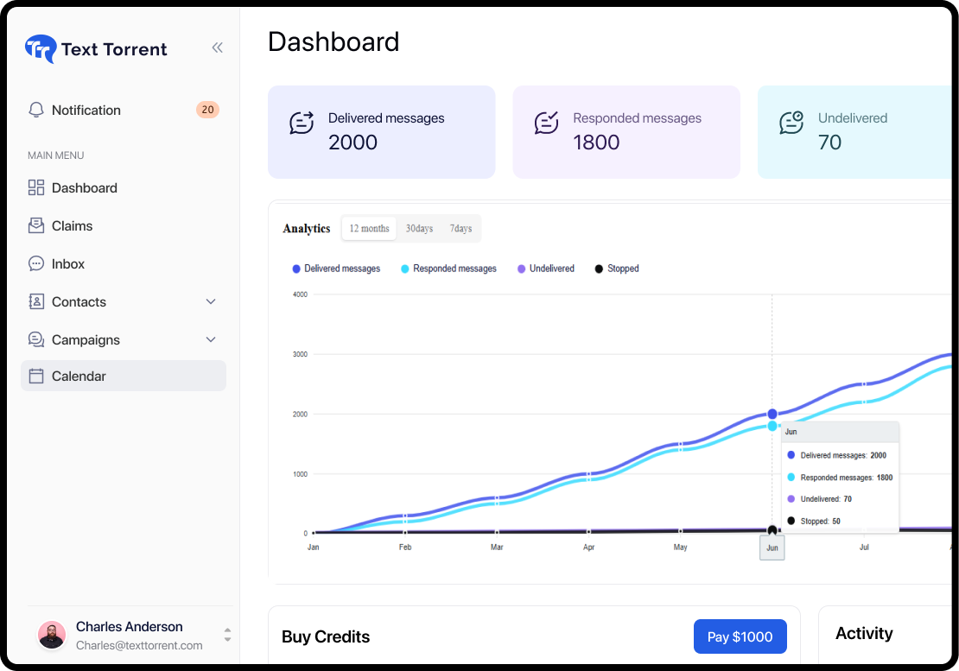Select the 7days analytics tab
This screenshot has width=959, height=671.
point(460,229)
